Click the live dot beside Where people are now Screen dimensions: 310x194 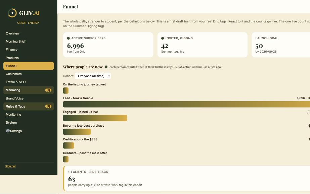(x=106, y=67)
